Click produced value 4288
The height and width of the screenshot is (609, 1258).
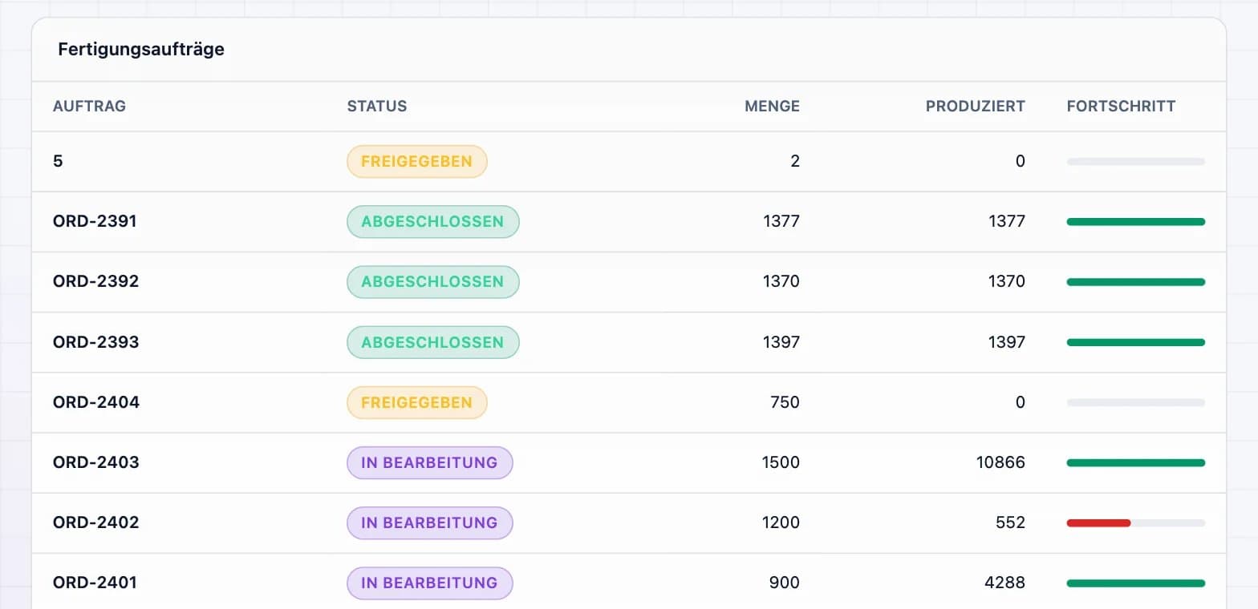(x=1004, y=583)
